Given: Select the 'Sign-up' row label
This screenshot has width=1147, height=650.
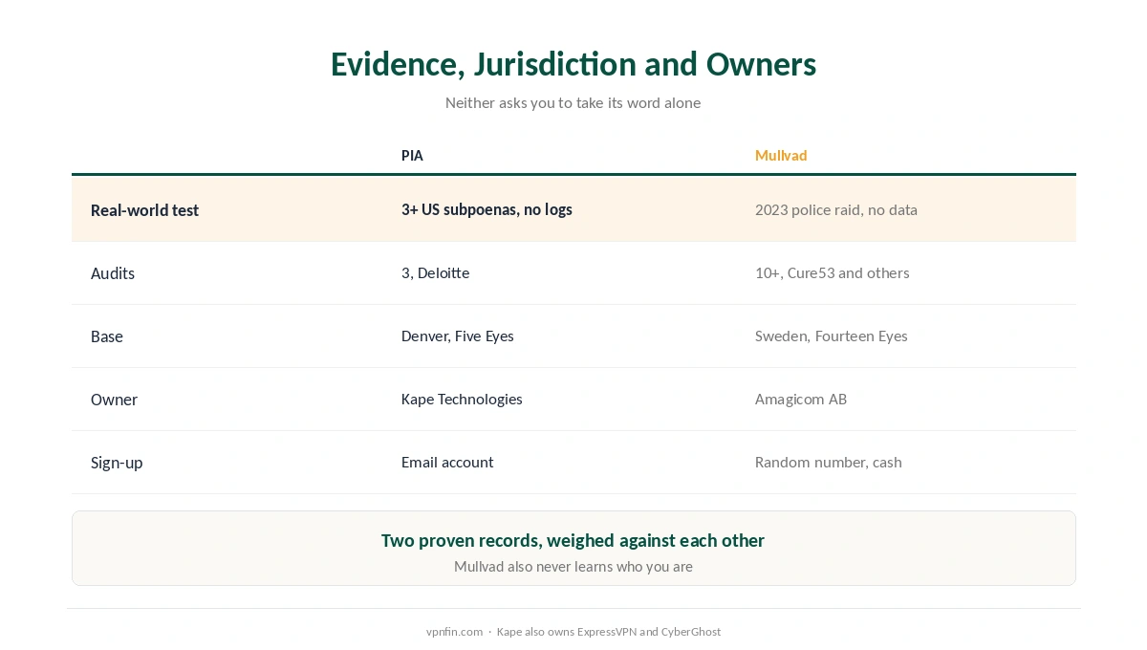Looking at the screenshot, I should [117, 463].
